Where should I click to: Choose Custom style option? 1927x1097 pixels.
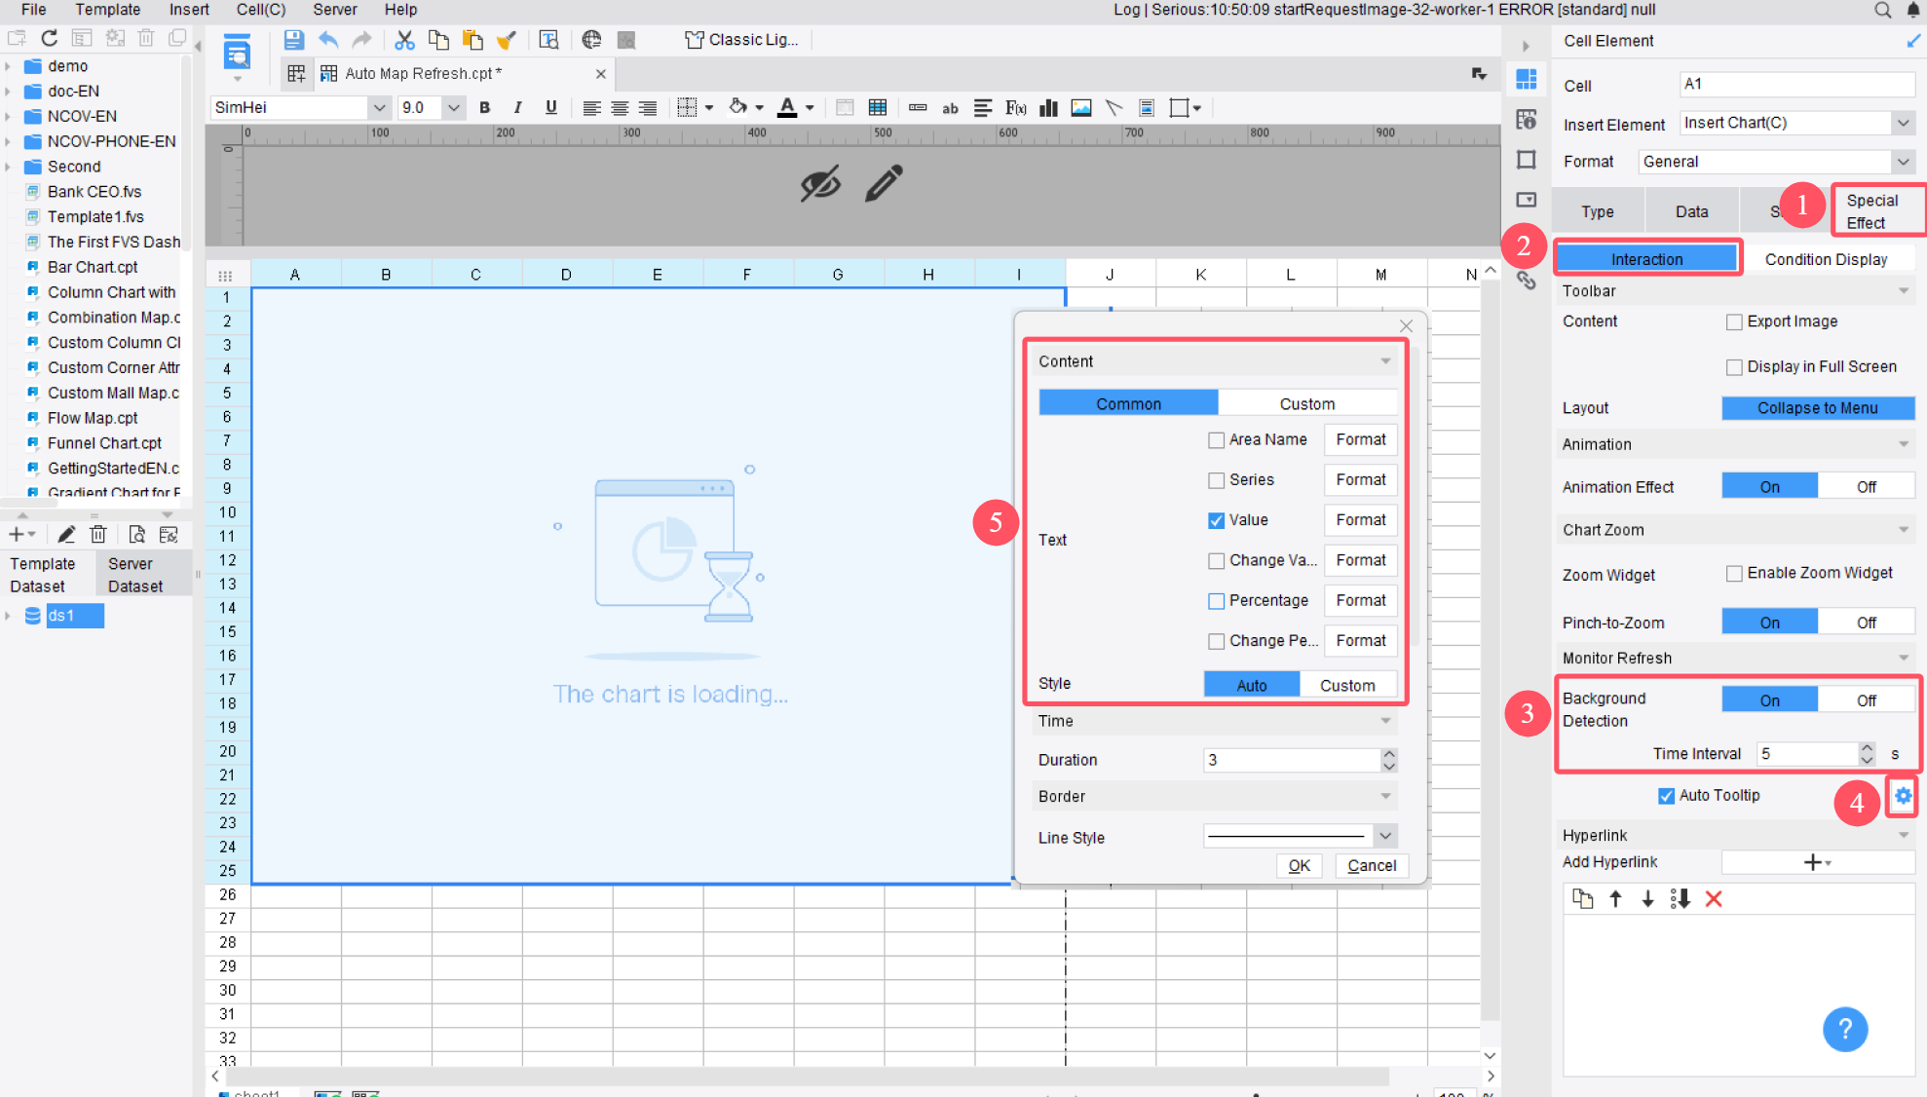1347,686
